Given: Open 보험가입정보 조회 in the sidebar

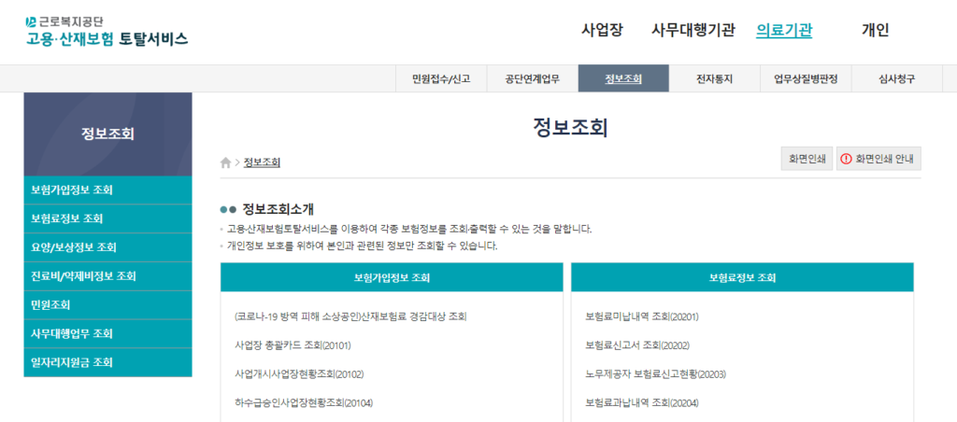Looking at the screenshot, I should pyautogui.click(x=72, y=190).
